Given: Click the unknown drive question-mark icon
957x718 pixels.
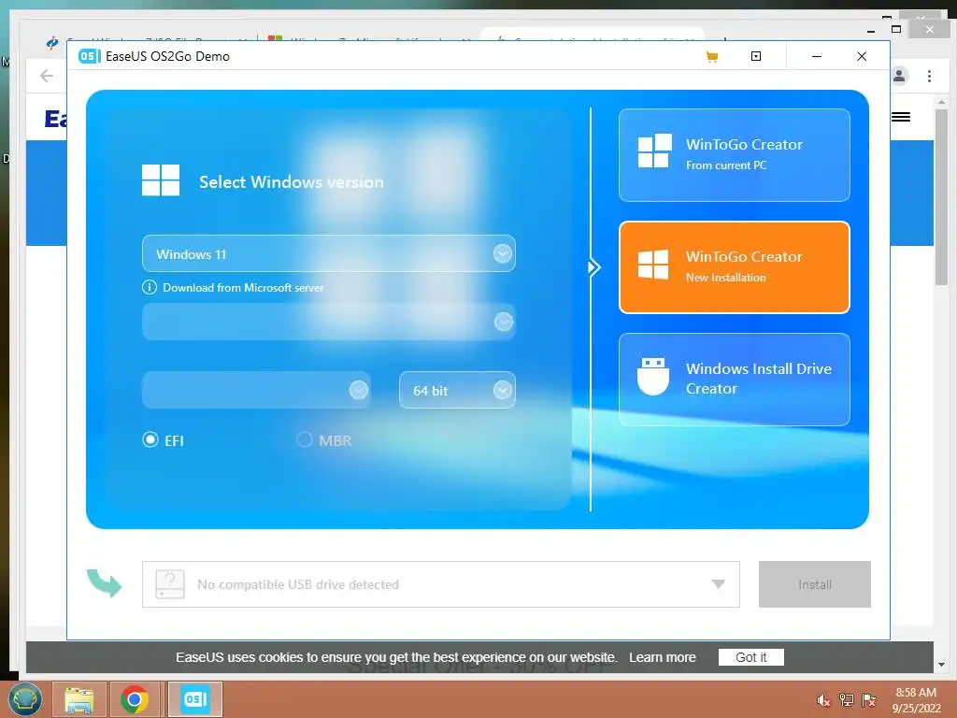Looking at the screenshot, I should coord(170,584).
